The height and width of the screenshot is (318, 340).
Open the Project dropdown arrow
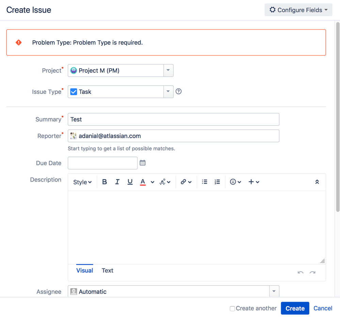[168, 70]
